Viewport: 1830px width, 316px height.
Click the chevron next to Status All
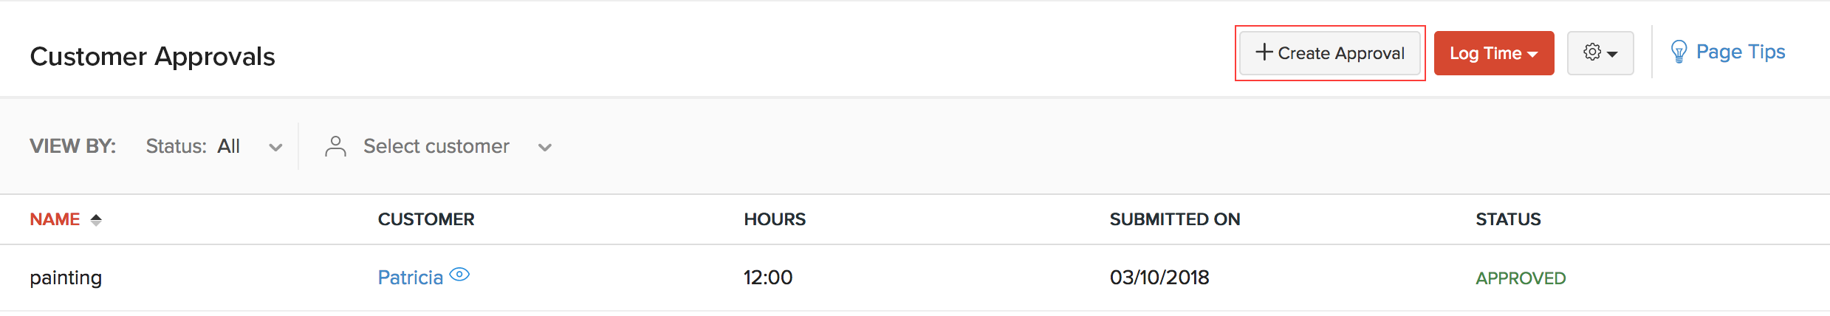pyautogui.click(x=275, y=148)
